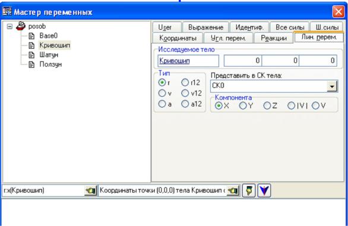Switch to the Угл. перем. tab
This screenshot has height=226, width=348.
coord(228,38)
